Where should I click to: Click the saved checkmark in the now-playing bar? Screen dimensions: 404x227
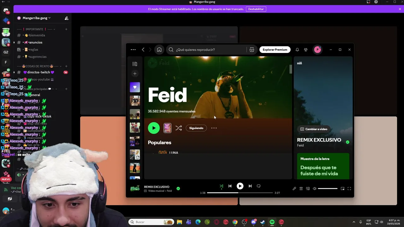pyautogui.click(x=178, y=189)
